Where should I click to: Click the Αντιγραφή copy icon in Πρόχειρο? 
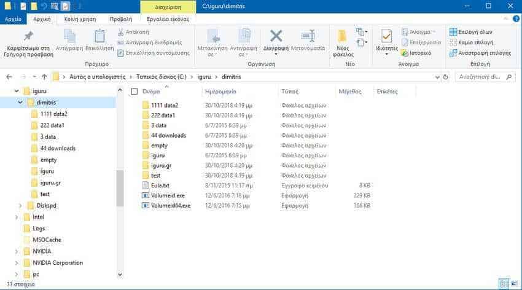[x=69, y=36]
